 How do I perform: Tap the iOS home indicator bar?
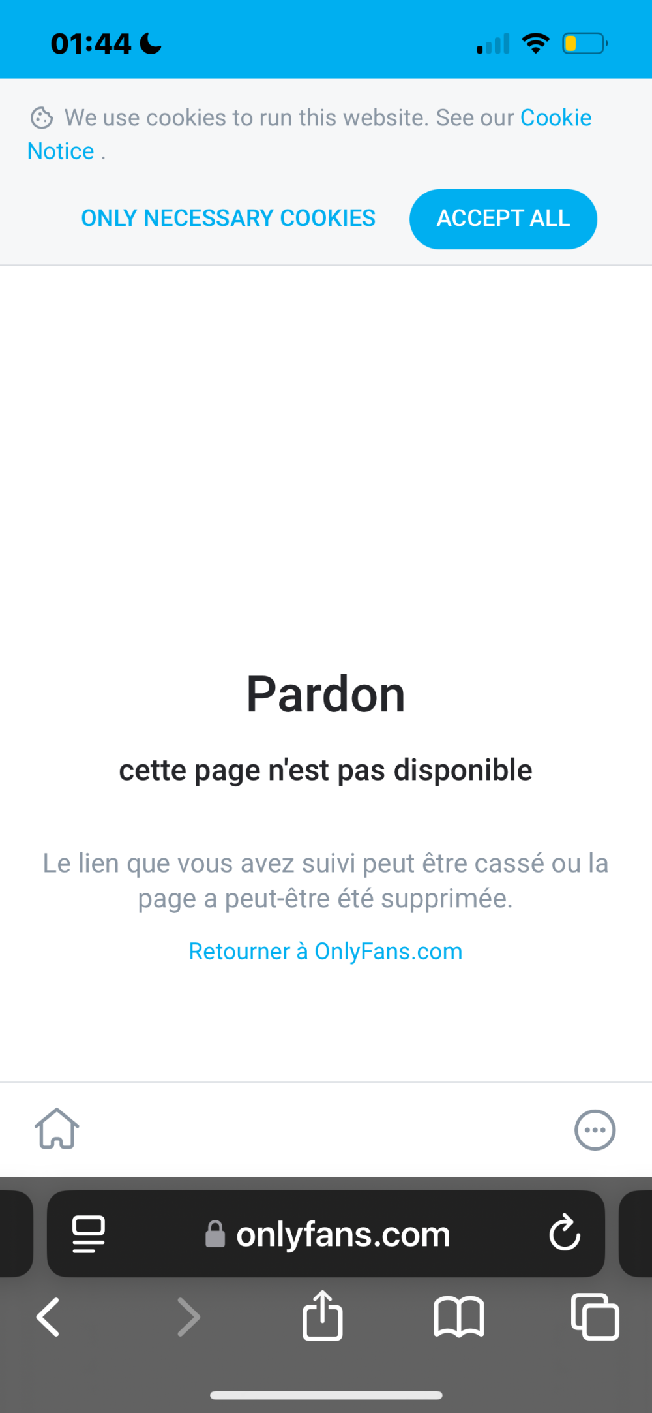326,1395
